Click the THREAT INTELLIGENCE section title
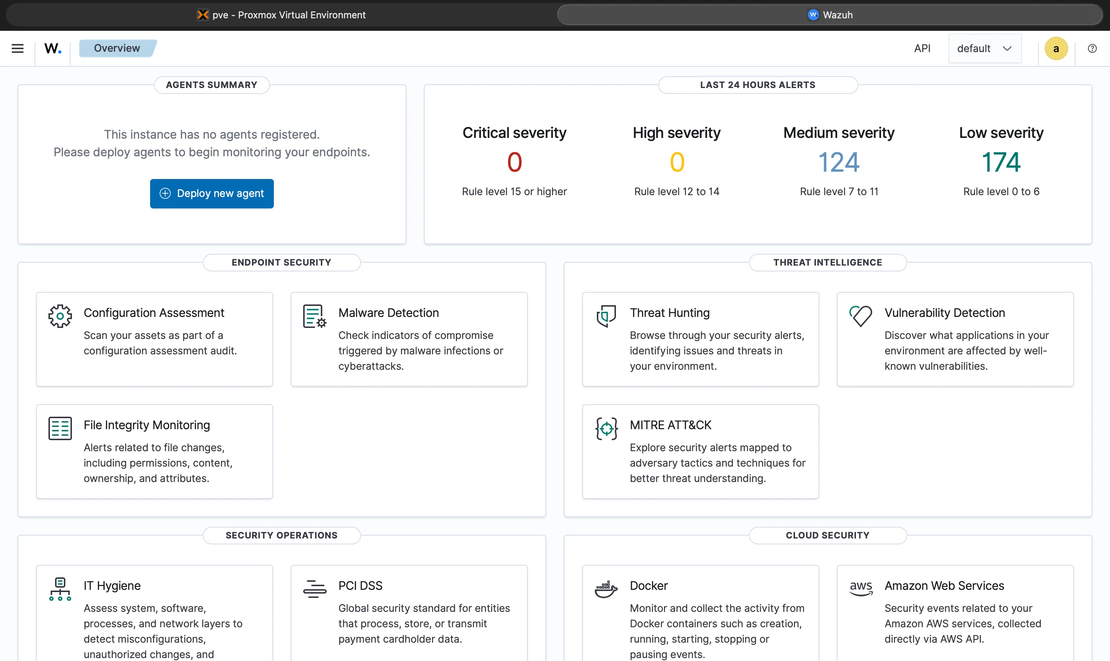The width and height of the screenshot is (1110, 661). 827,262
